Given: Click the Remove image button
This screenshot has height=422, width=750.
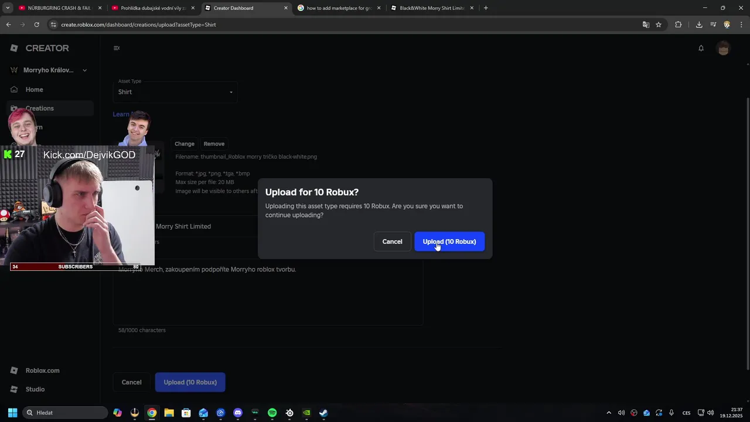Looking at the screenshot, I should [x=214, y=144].
